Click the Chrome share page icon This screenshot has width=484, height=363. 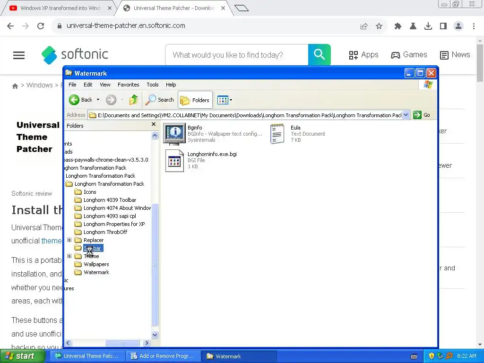[364, 26]
